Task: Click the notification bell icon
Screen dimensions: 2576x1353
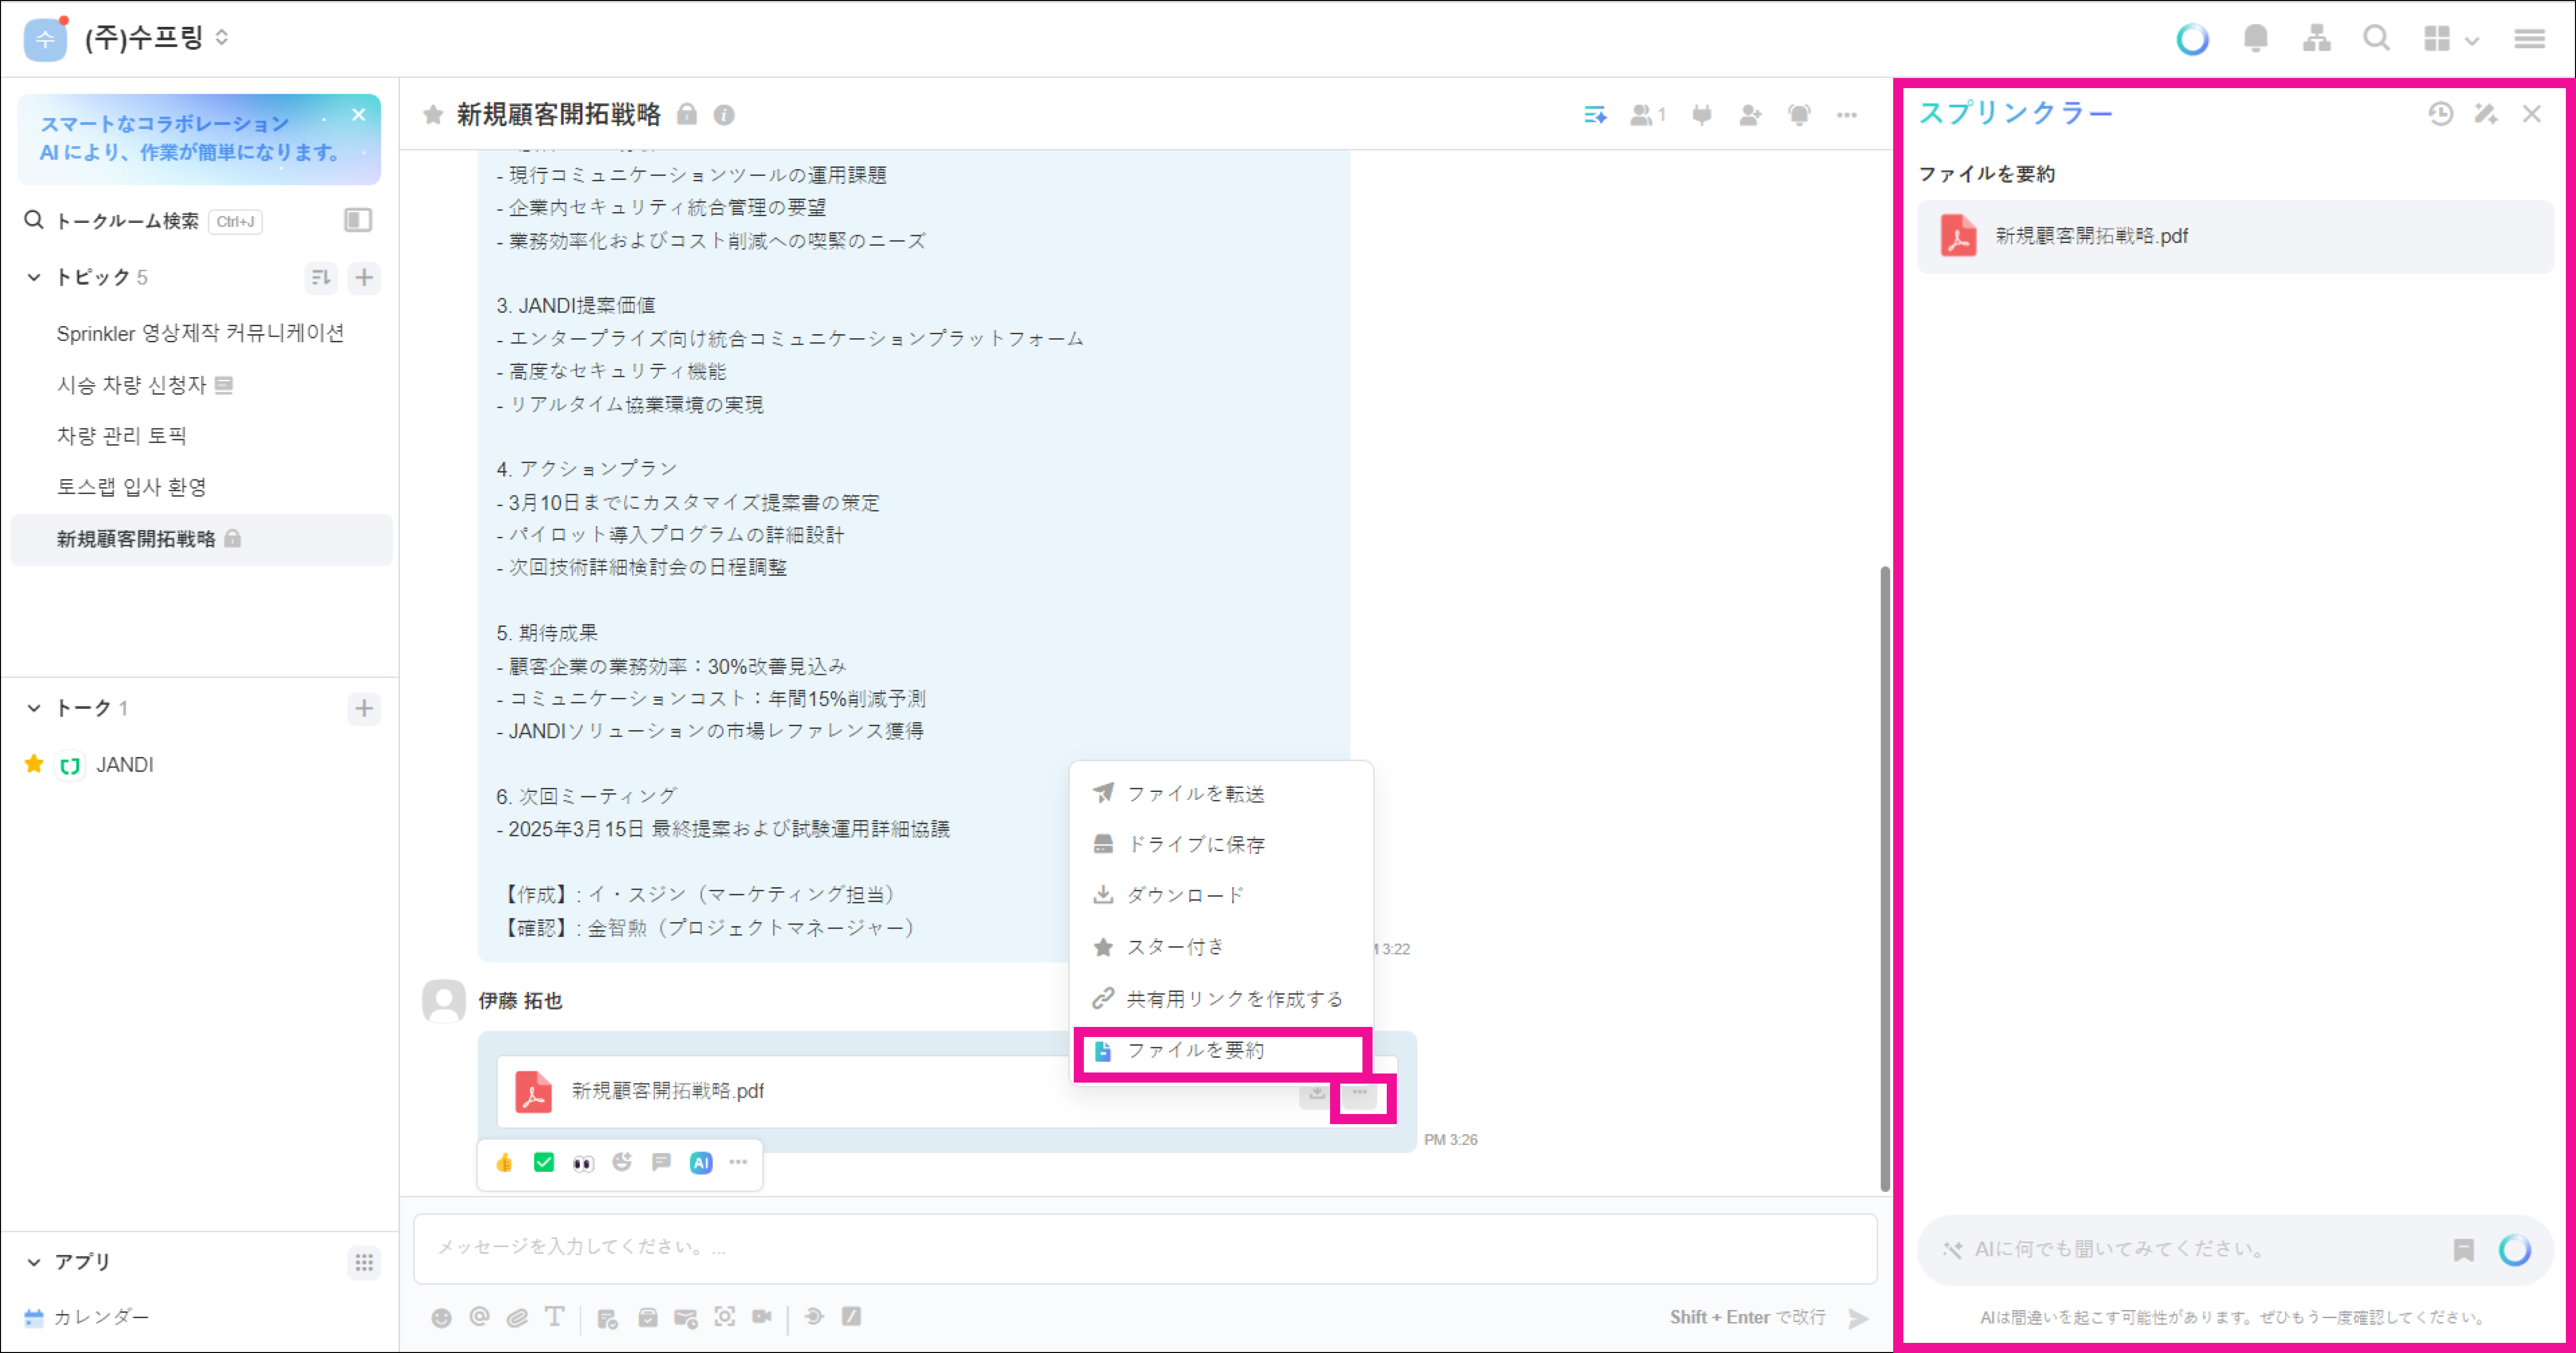Action: pyautogui.click(x=2255, y=38)
